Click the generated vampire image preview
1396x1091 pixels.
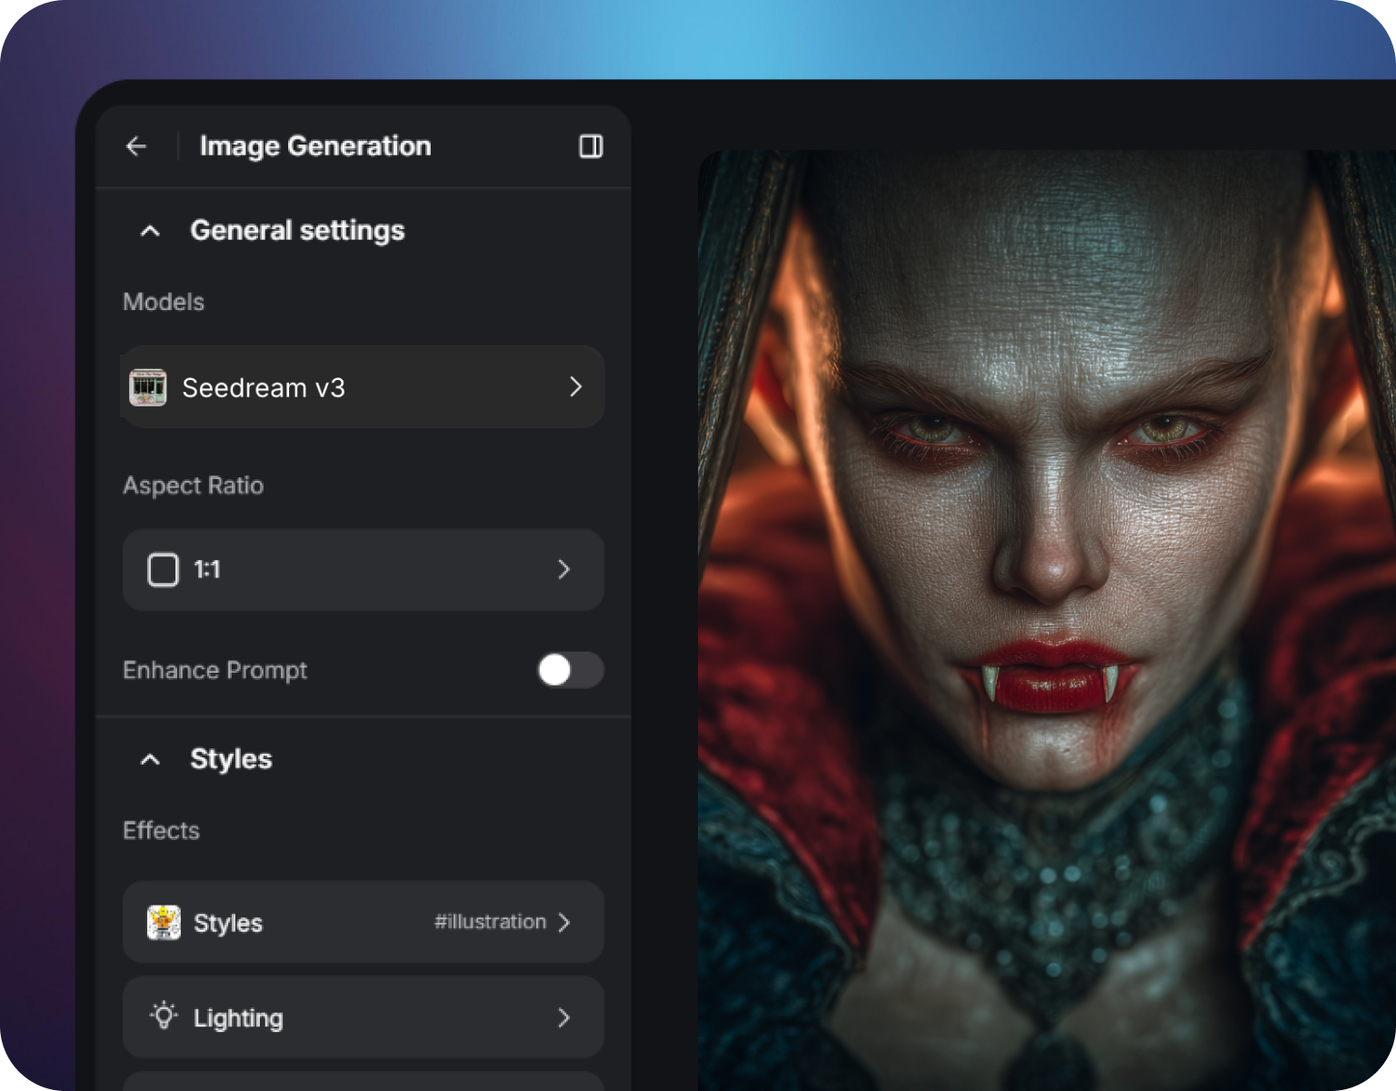point(1047,620)
